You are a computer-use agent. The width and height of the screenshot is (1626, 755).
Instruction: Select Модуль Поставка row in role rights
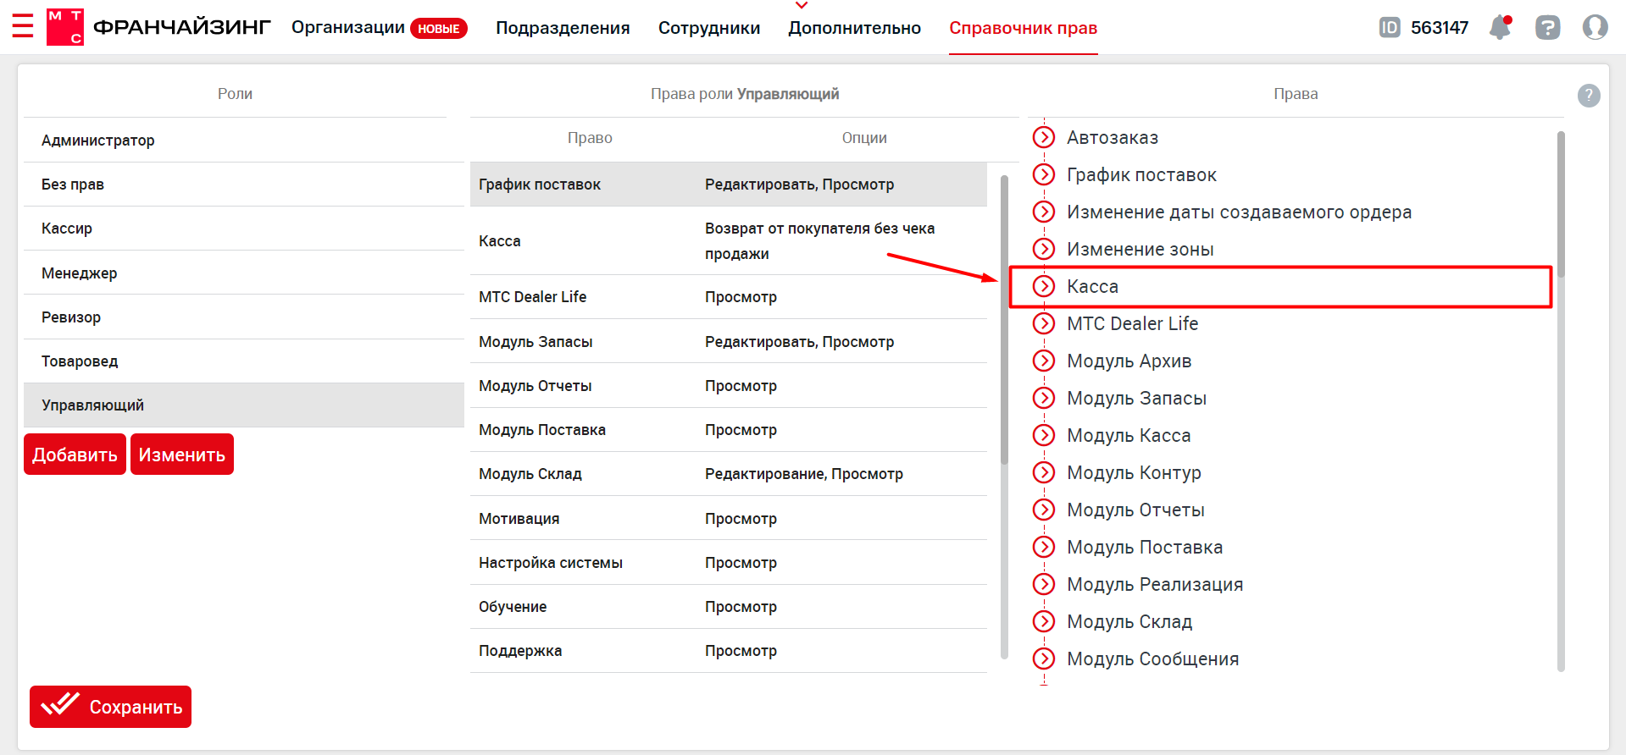[729, 430]
